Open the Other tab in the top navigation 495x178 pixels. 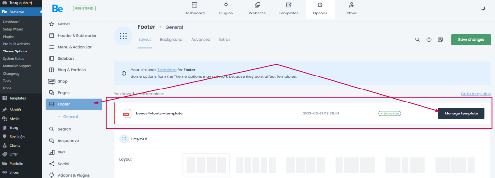pos(351,9)
